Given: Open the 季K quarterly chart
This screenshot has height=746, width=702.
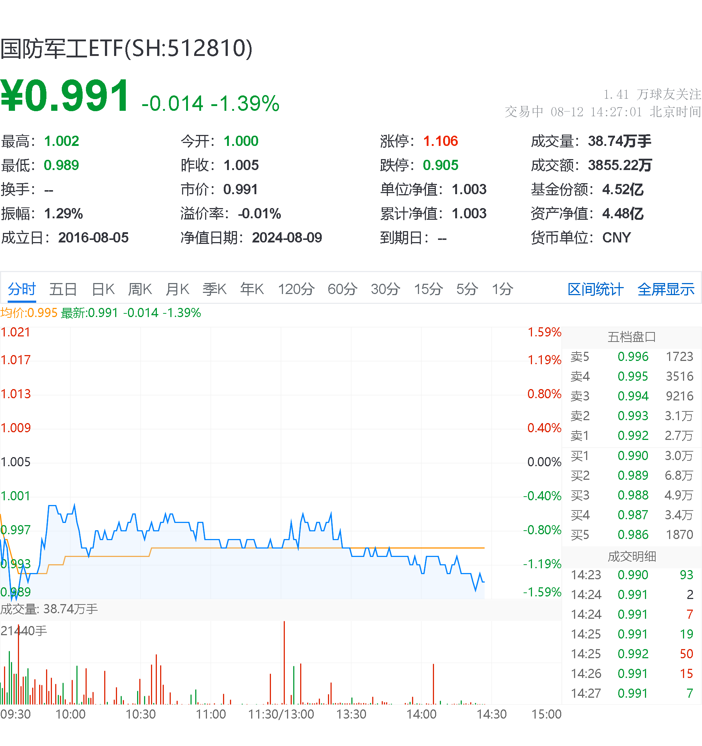Looking at the screenshot, I should coord(214,289).
